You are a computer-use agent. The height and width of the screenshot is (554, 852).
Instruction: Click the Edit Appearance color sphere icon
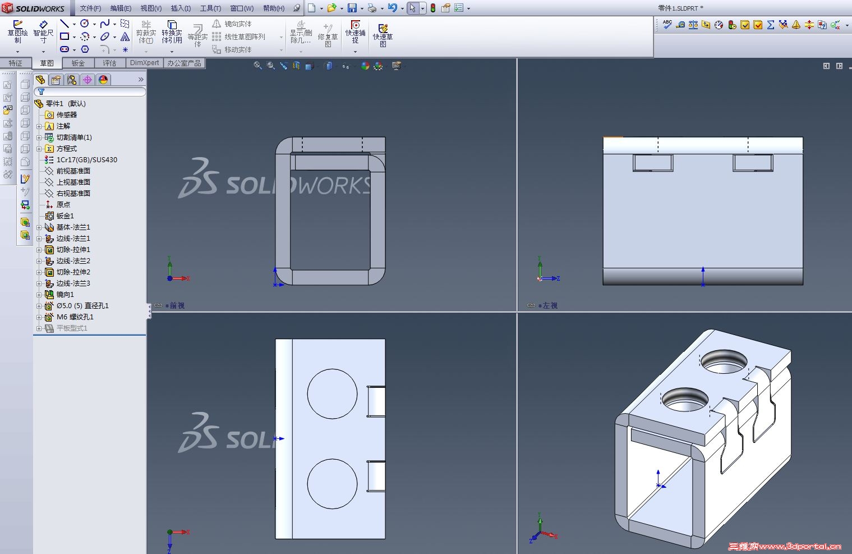coord(365,66)
